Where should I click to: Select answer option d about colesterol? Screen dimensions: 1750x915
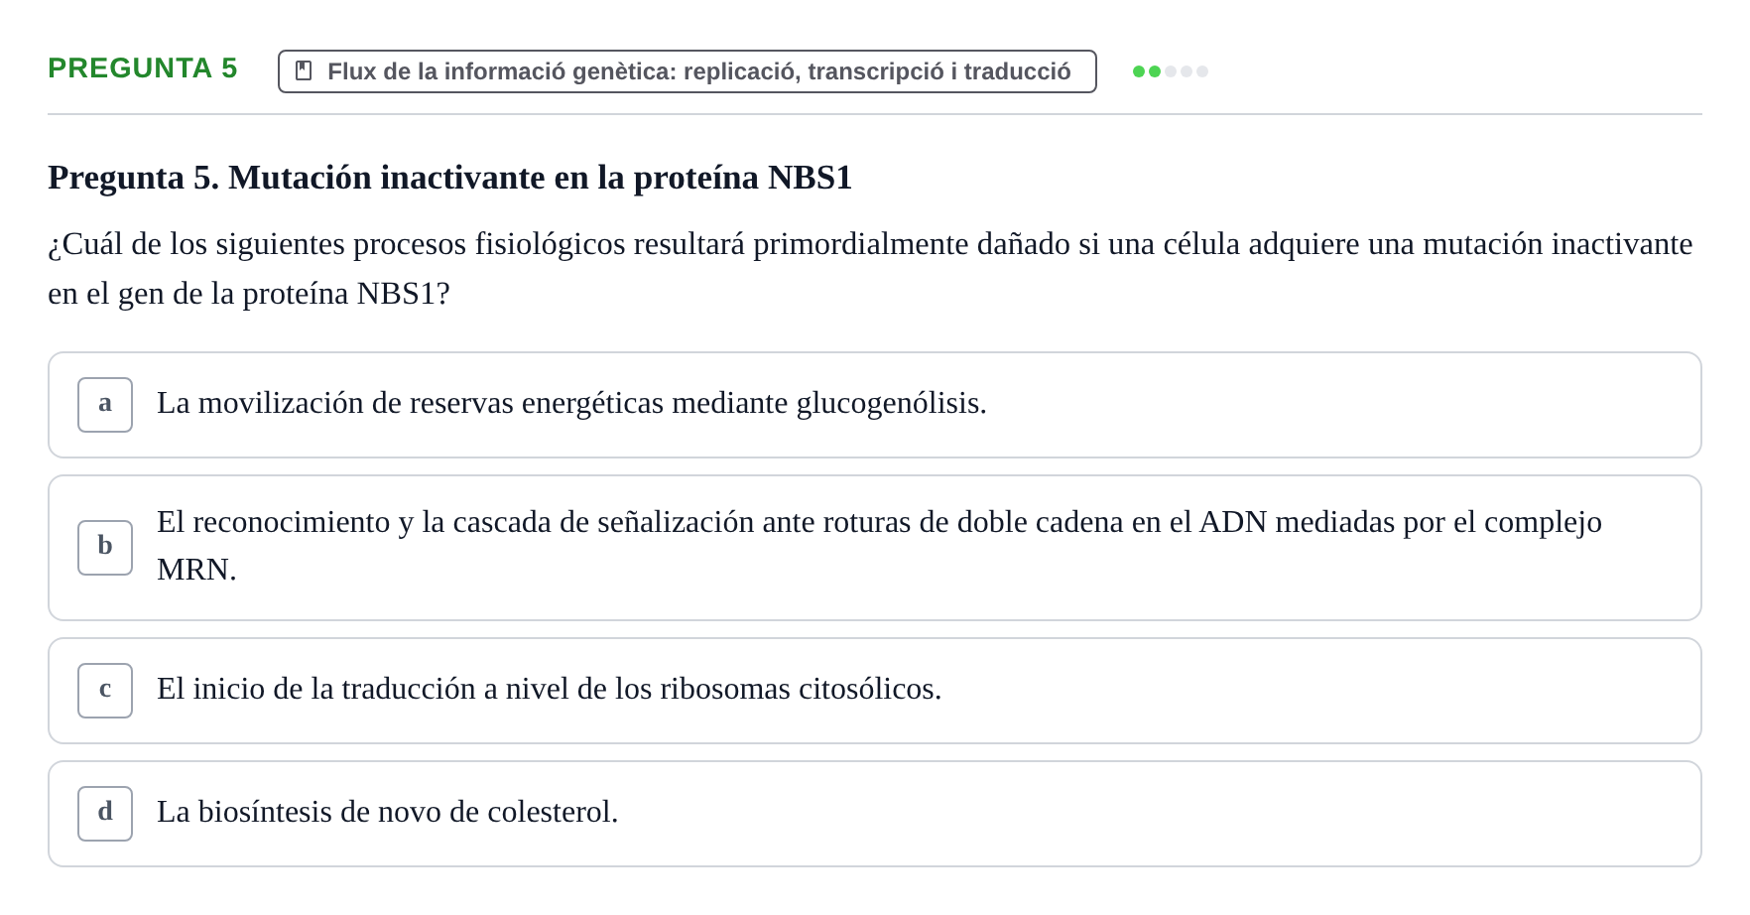[875, 814]
